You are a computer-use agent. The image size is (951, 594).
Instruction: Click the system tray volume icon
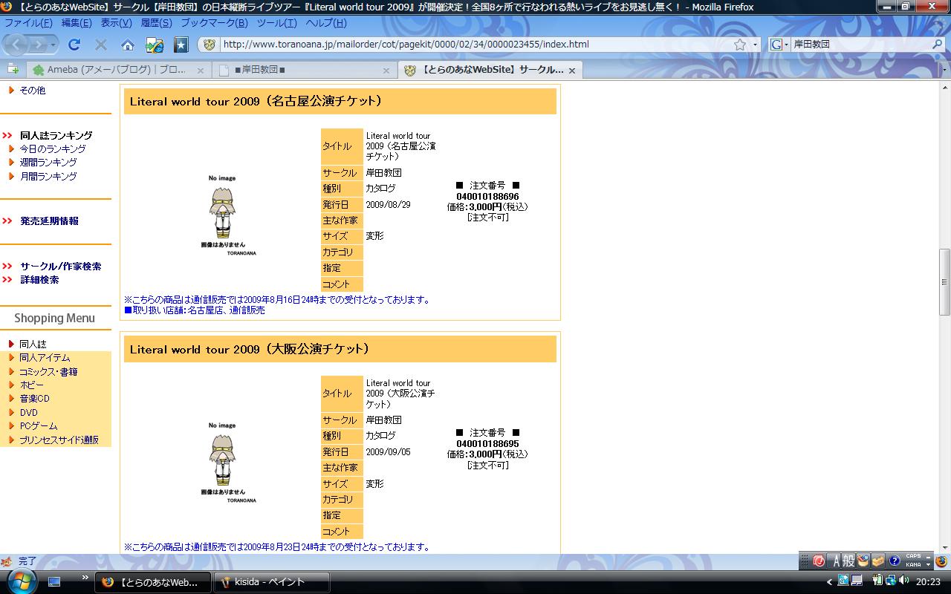pyautogui.click(x=904, y=581)
